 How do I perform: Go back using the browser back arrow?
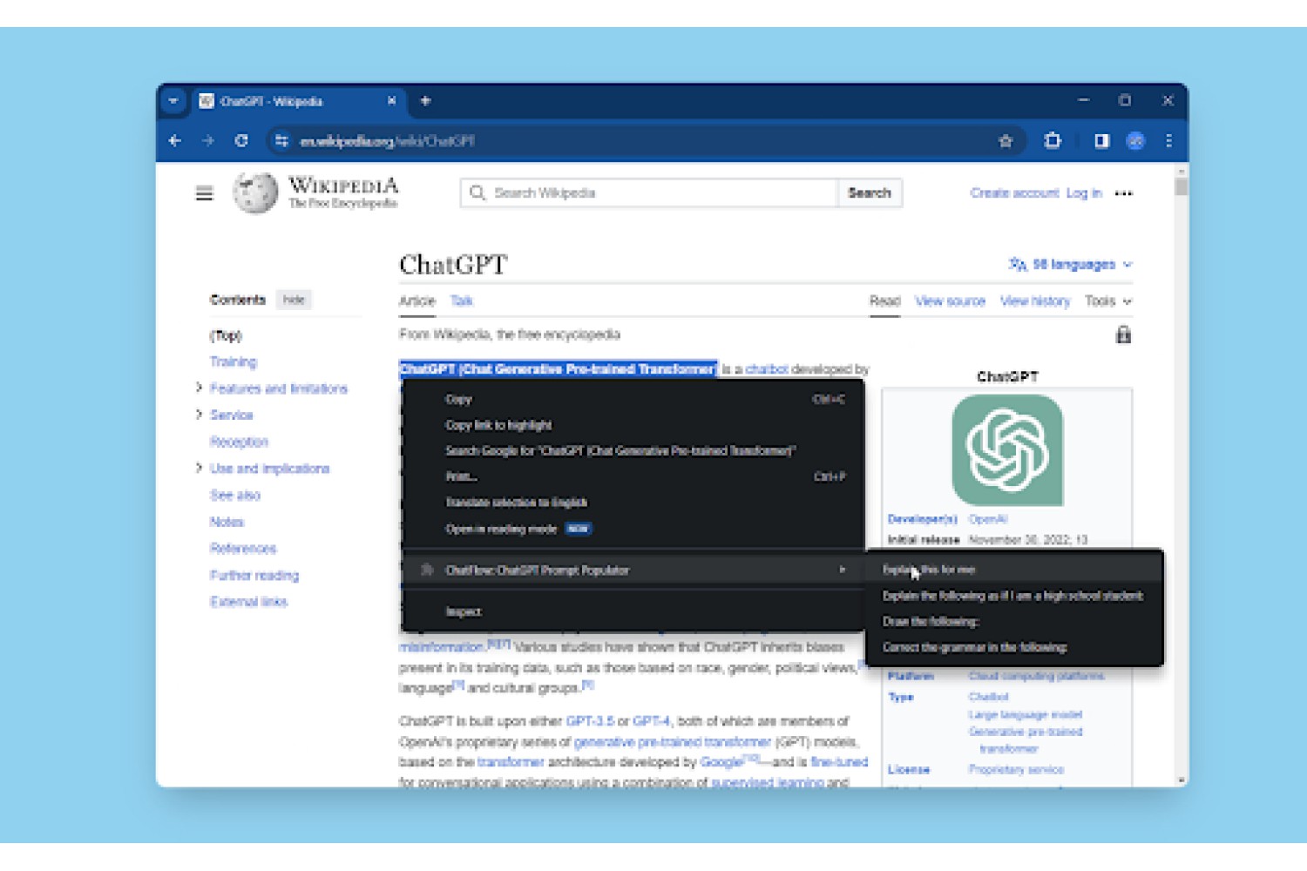click(175, 140)
